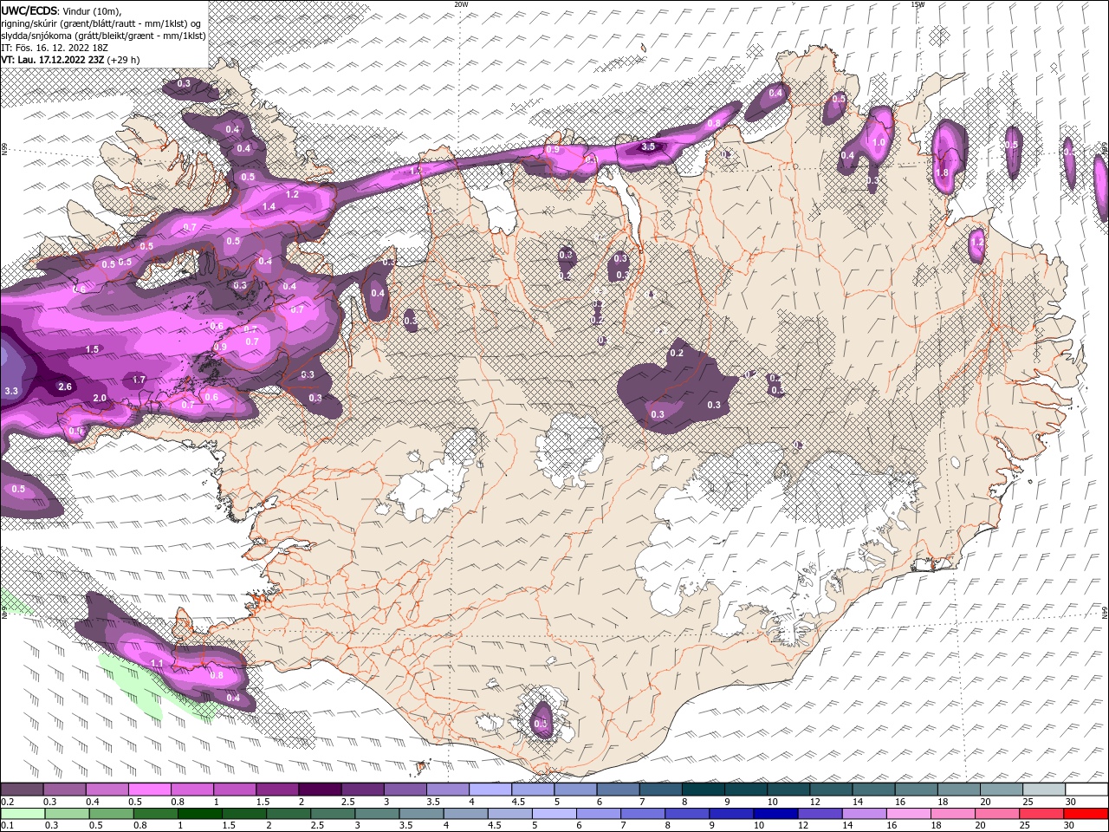This screenshot has height=832, width=1109.
Task: Select the white swatch after 30 in top legend row
Action: (x=1086, y=790)
